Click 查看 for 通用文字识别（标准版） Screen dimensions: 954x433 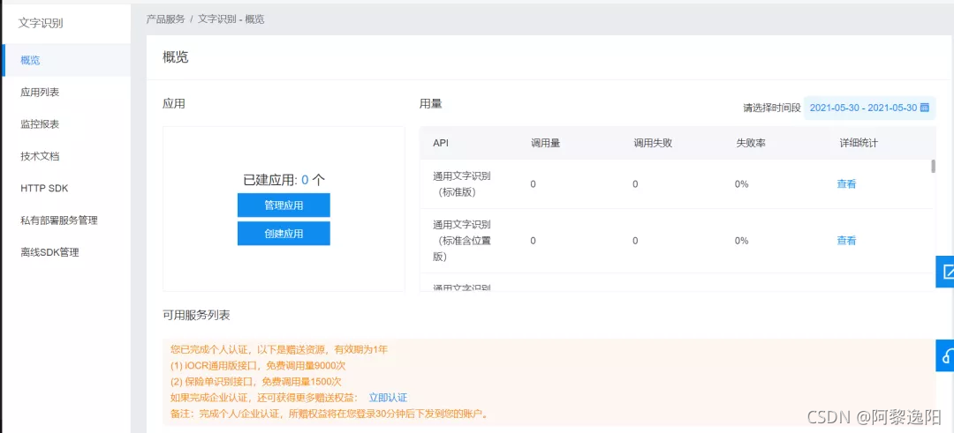(846, 184)
